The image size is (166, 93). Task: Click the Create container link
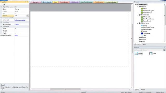pyautogui.click(x=17, y=24)
